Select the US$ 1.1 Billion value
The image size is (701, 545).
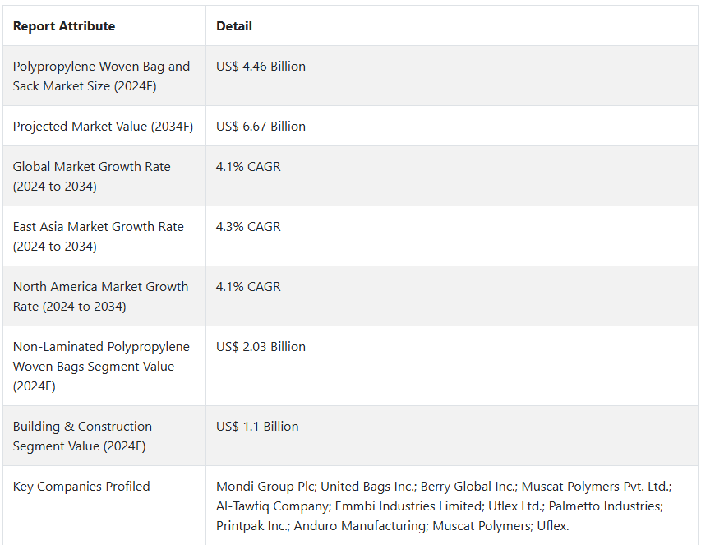click(x=257, y=426)
